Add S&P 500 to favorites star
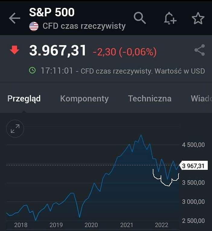The height and width of the screenshot is (231, 212). pyautogui.click(x=198, y=18)
